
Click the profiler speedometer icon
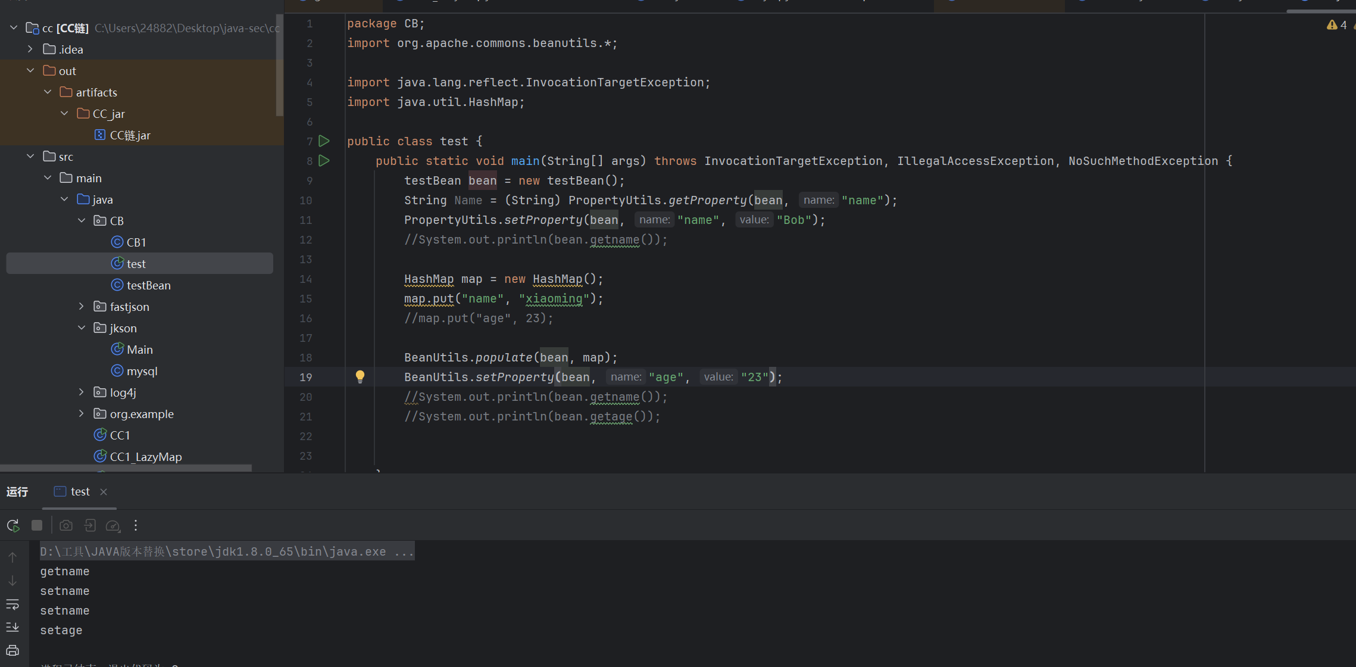(x=113, y=525)
